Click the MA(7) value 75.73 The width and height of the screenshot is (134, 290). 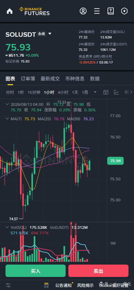30,119
